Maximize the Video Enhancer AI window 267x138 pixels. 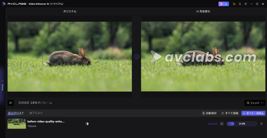257,4
